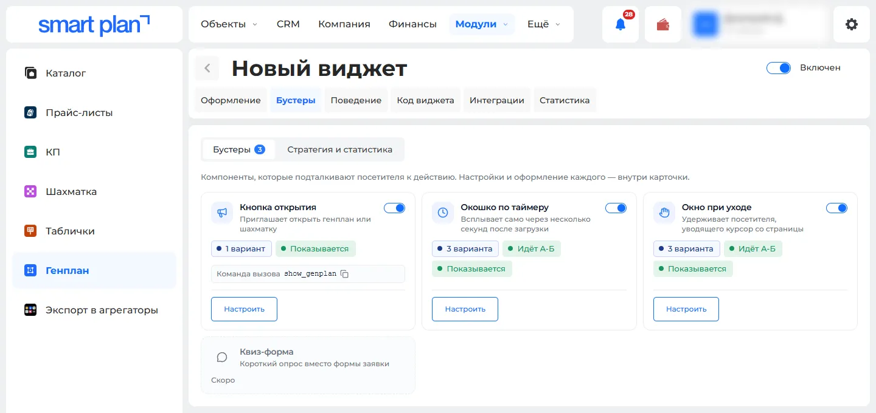The image size is (876, 413).
Task: Click the chat bubble icon of Квиз-форма
Action: pos(222,357)
